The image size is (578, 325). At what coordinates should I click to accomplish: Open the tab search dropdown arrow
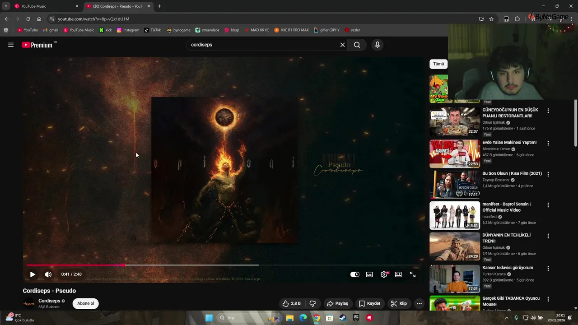click(6, 6)
